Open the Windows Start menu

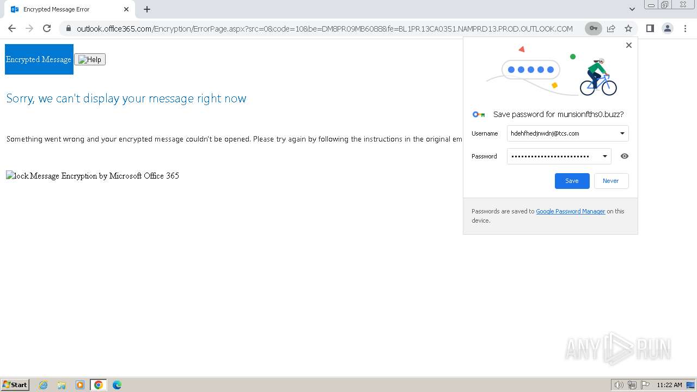point(15,384)
